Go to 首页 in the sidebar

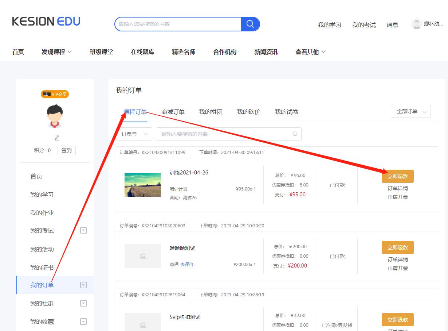tap(36, 176)
